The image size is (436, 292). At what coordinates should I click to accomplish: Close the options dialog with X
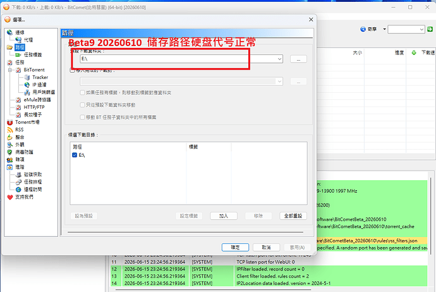311,20
